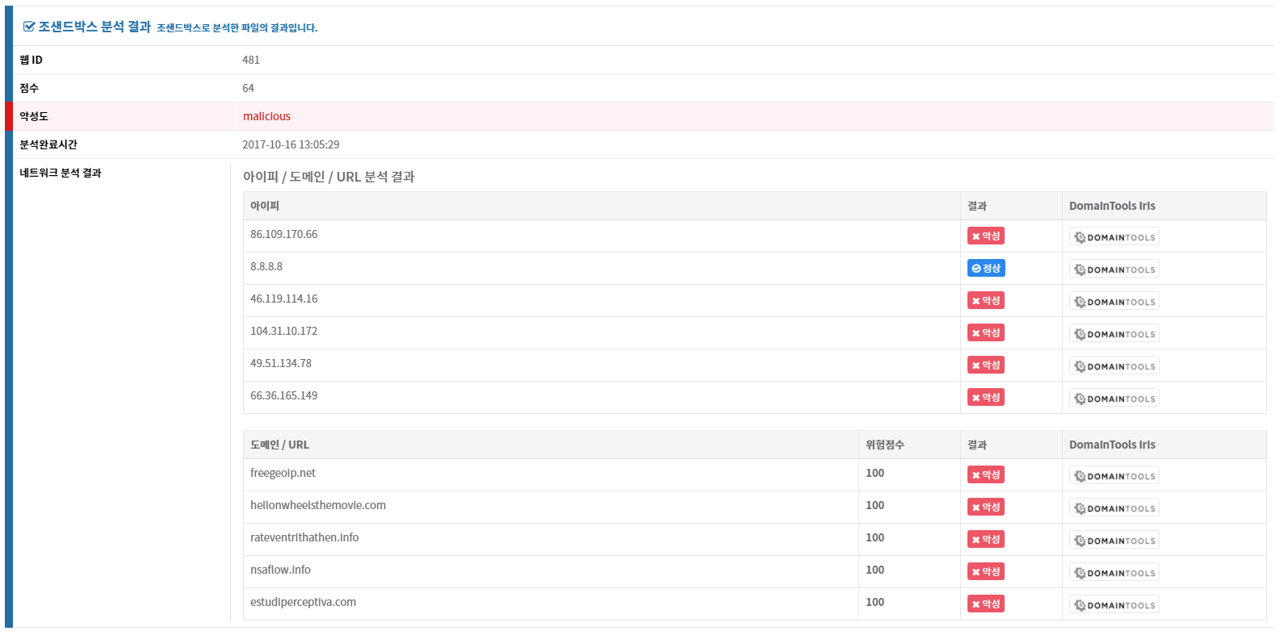Screen dimensions: 1284x635
Task: Click the 악성 badge for hellonwheelsthemovie.com
Action: [x=986, y=507]
